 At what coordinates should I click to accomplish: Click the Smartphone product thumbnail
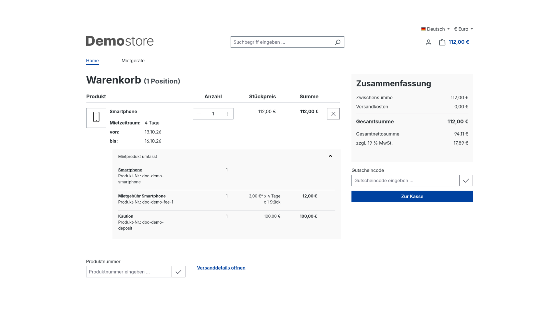(96, 118)
